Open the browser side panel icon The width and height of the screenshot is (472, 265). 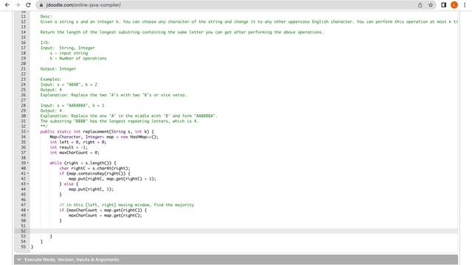coord(443,5)
